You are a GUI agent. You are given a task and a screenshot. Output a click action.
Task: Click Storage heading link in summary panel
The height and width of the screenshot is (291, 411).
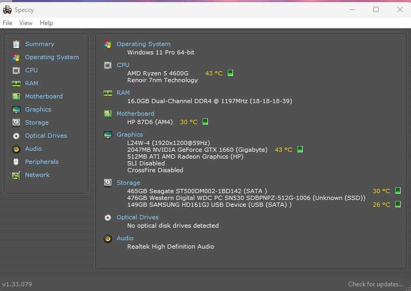[x=128, y=183]
